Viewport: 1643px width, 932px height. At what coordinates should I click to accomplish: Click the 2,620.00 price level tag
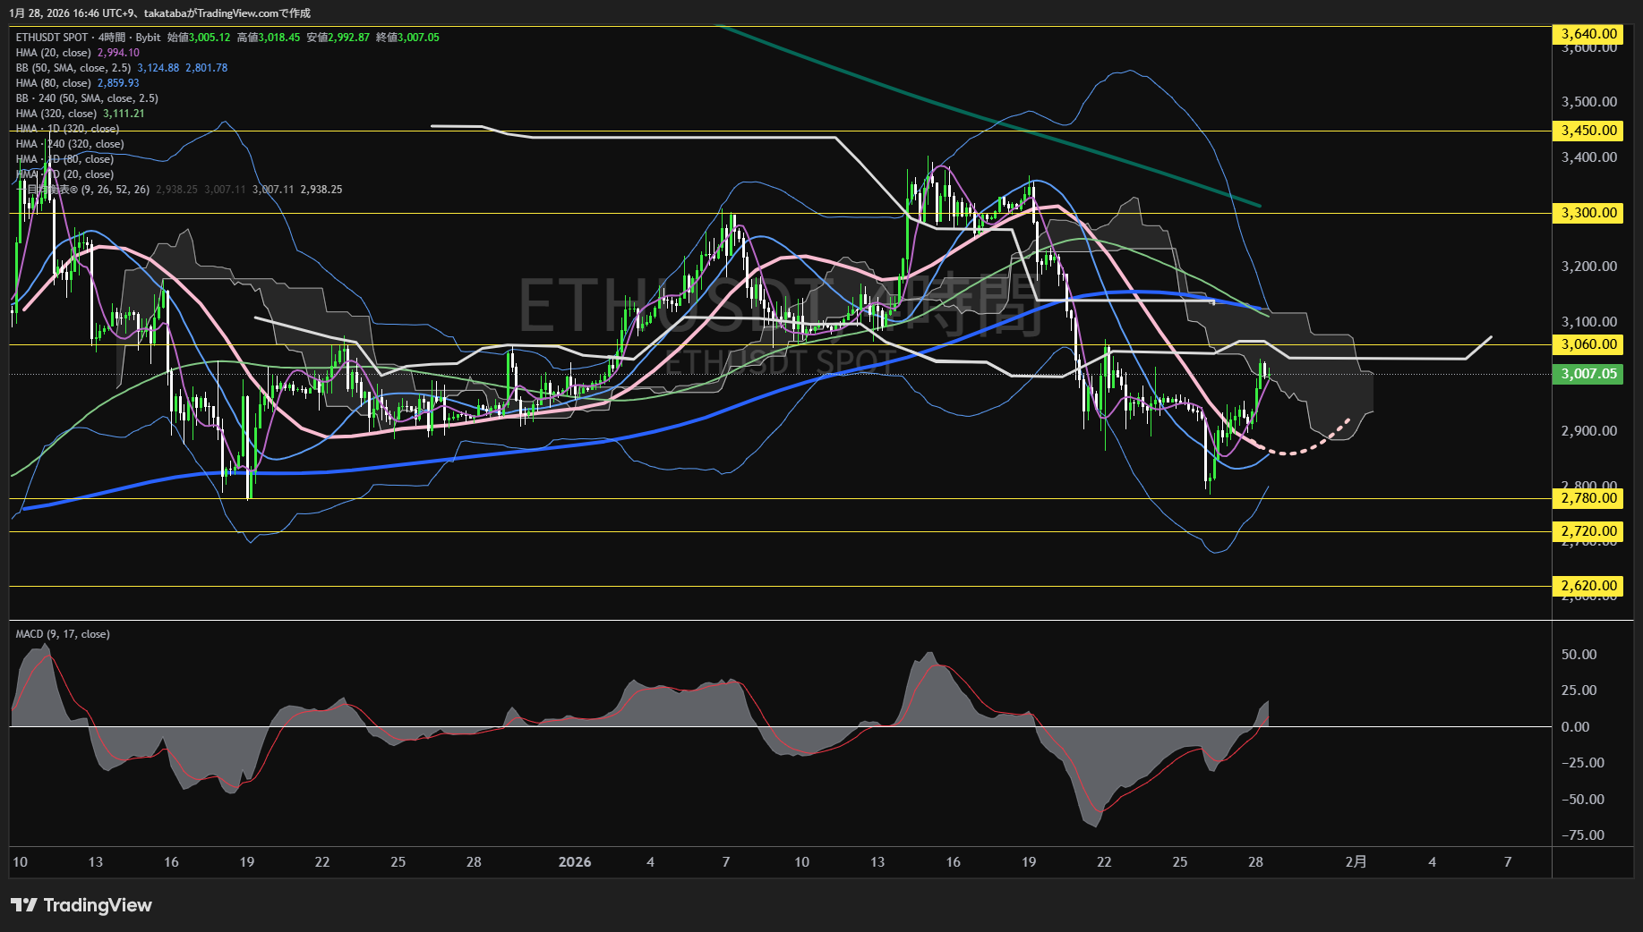point(1588,586)
